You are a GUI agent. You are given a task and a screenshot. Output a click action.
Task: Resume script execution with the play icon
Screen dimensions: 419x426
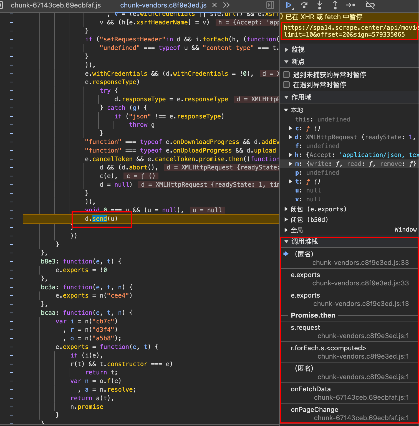[x=289, y=5]
